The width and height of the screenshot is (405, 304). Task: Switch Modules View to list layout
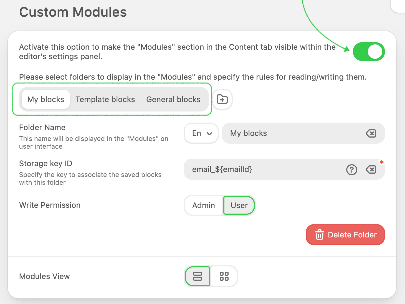click(198, 276)
